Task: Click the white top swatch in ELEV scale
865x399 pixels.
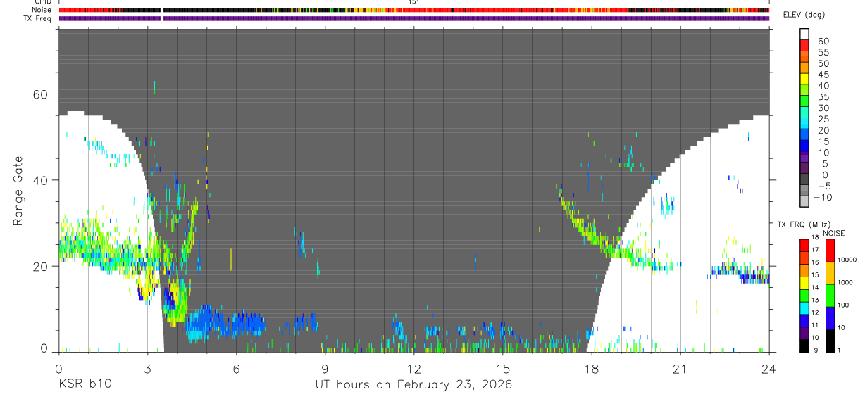Action: tap(804, 33)
